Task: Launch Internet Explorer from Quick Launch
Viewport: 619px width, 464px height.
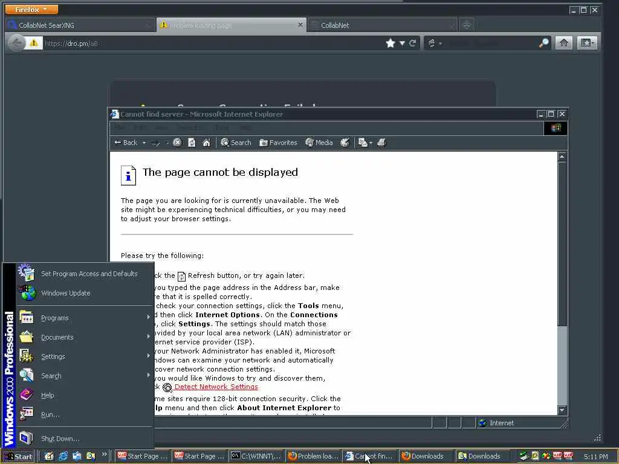Action: (x=63, y=456)
